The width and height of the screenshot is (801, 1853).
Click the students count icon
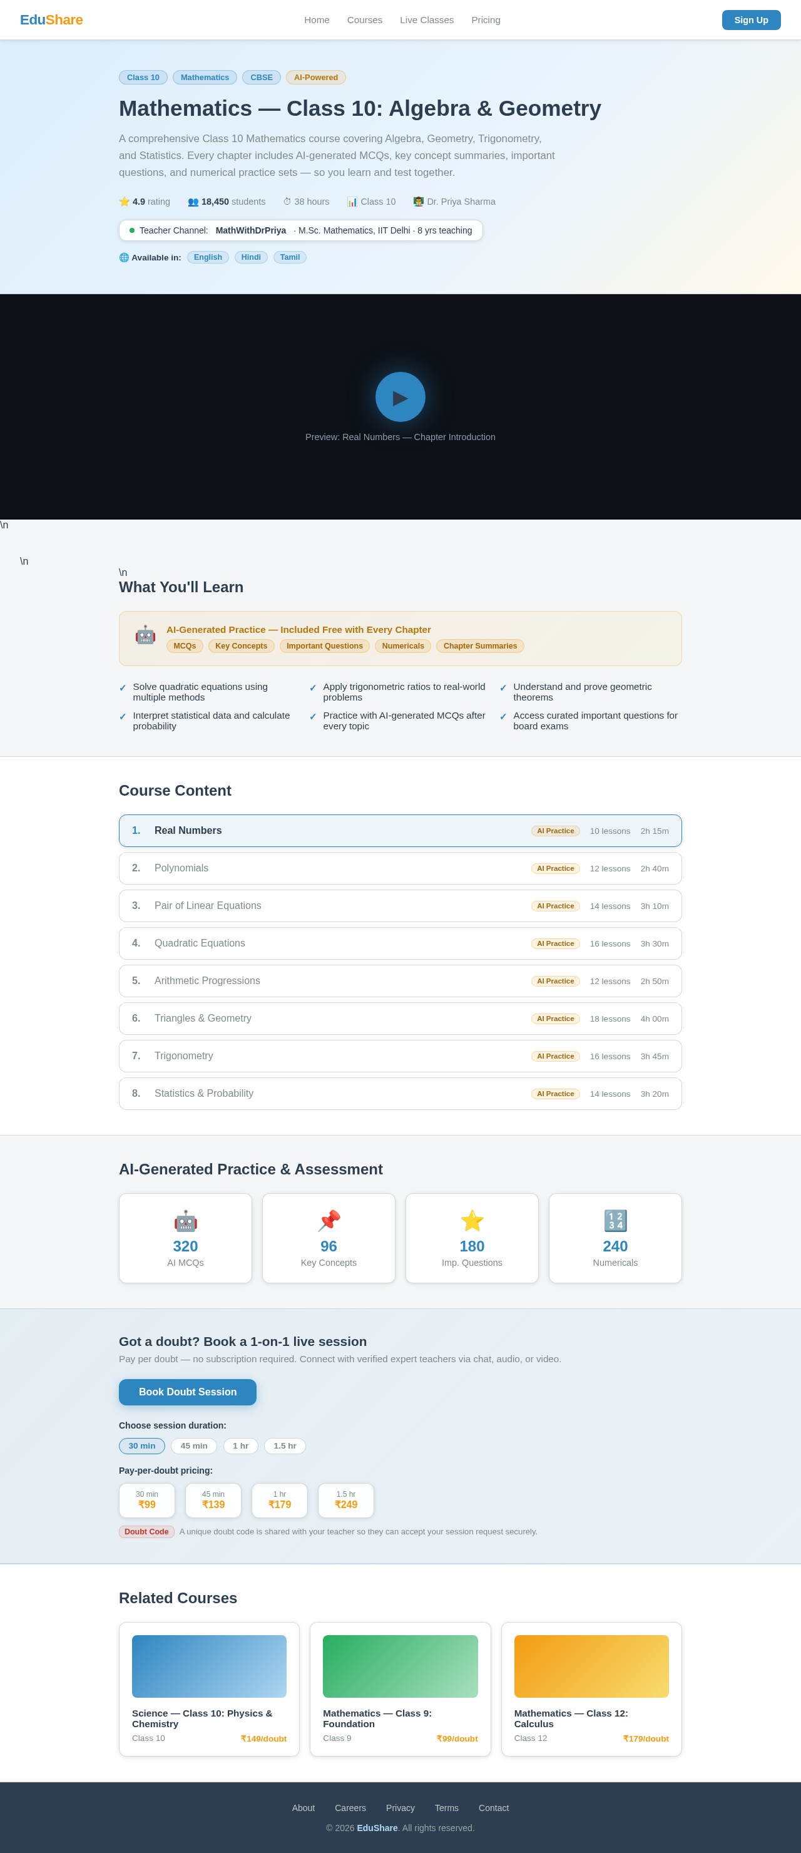(x=193, y=202)
